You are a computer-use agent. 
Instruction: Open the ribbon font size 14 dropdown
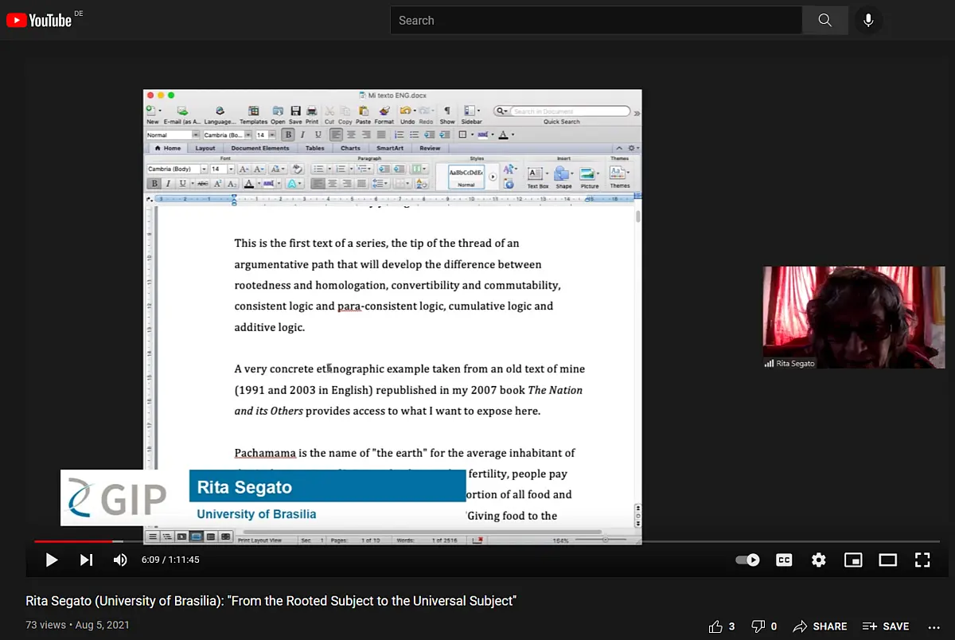232,169
